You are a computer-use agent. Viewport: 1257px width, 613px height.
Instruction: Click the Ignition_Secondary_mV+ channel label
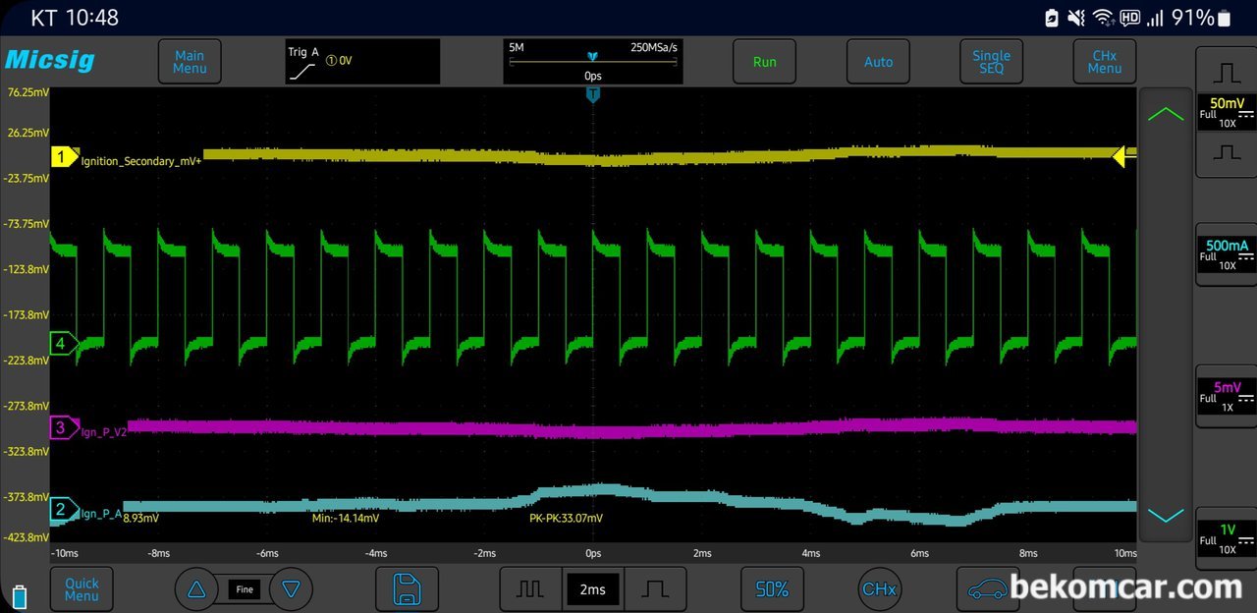[141, 161]
